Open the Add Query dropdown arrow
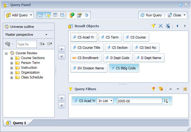The width and height of the screenshot is (191, 132). coord(31,15)
